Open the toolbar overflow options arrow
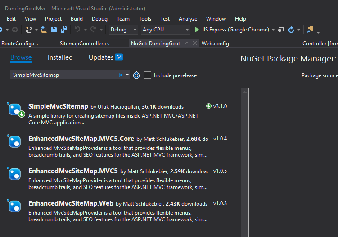This screenshot has width=338, height=237. click(x=318, y=32)
